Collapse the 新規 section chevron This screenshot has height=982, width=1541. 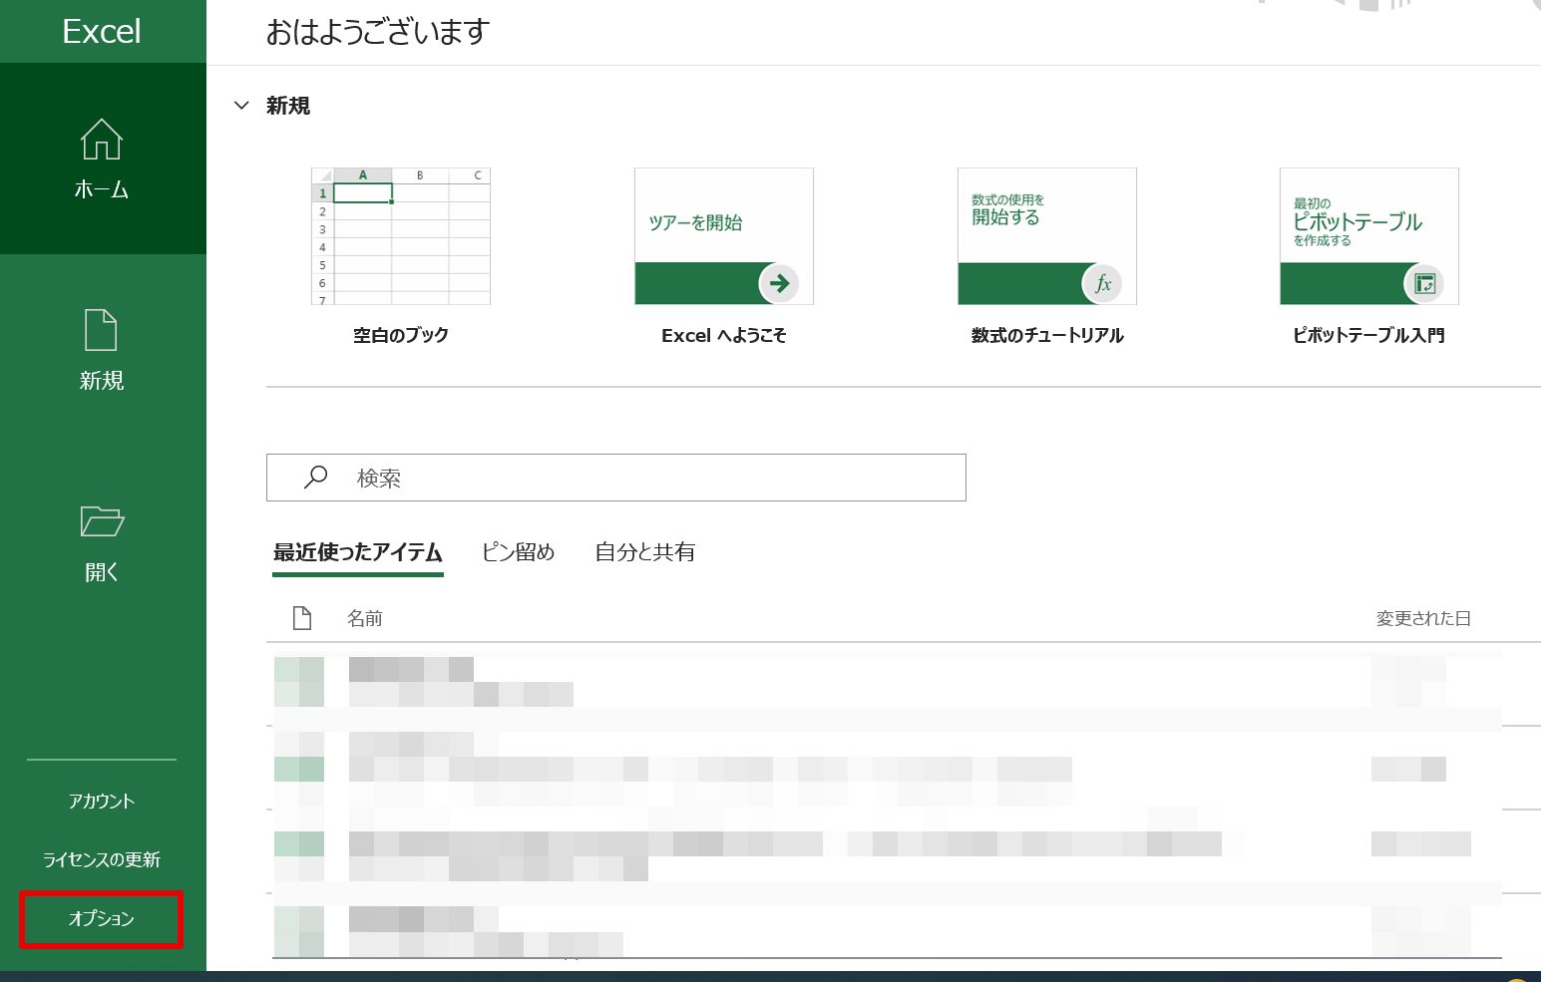coord(241,105)
